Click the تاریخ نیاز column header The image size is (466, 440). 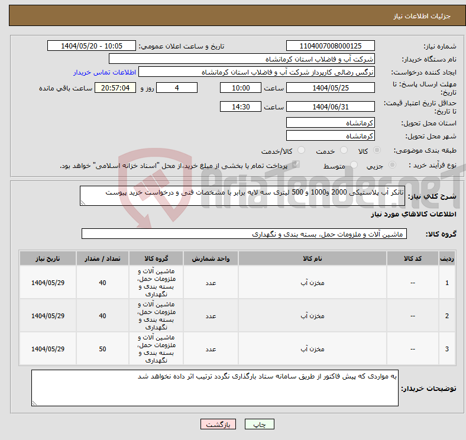(48, 258)
